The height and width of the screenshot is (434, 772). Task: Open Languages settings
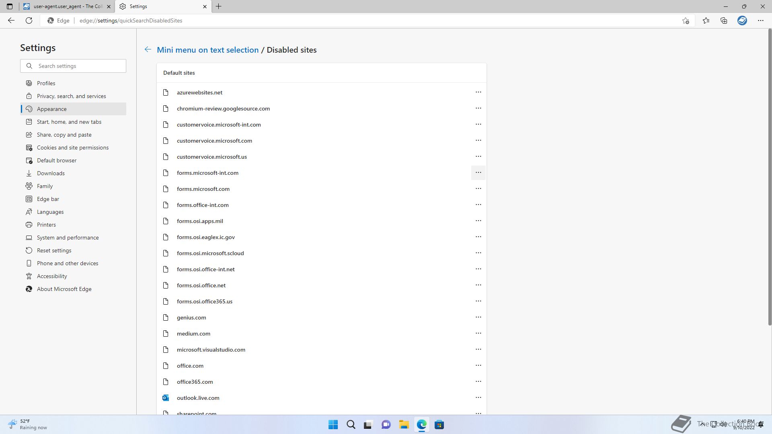[73, 212]
